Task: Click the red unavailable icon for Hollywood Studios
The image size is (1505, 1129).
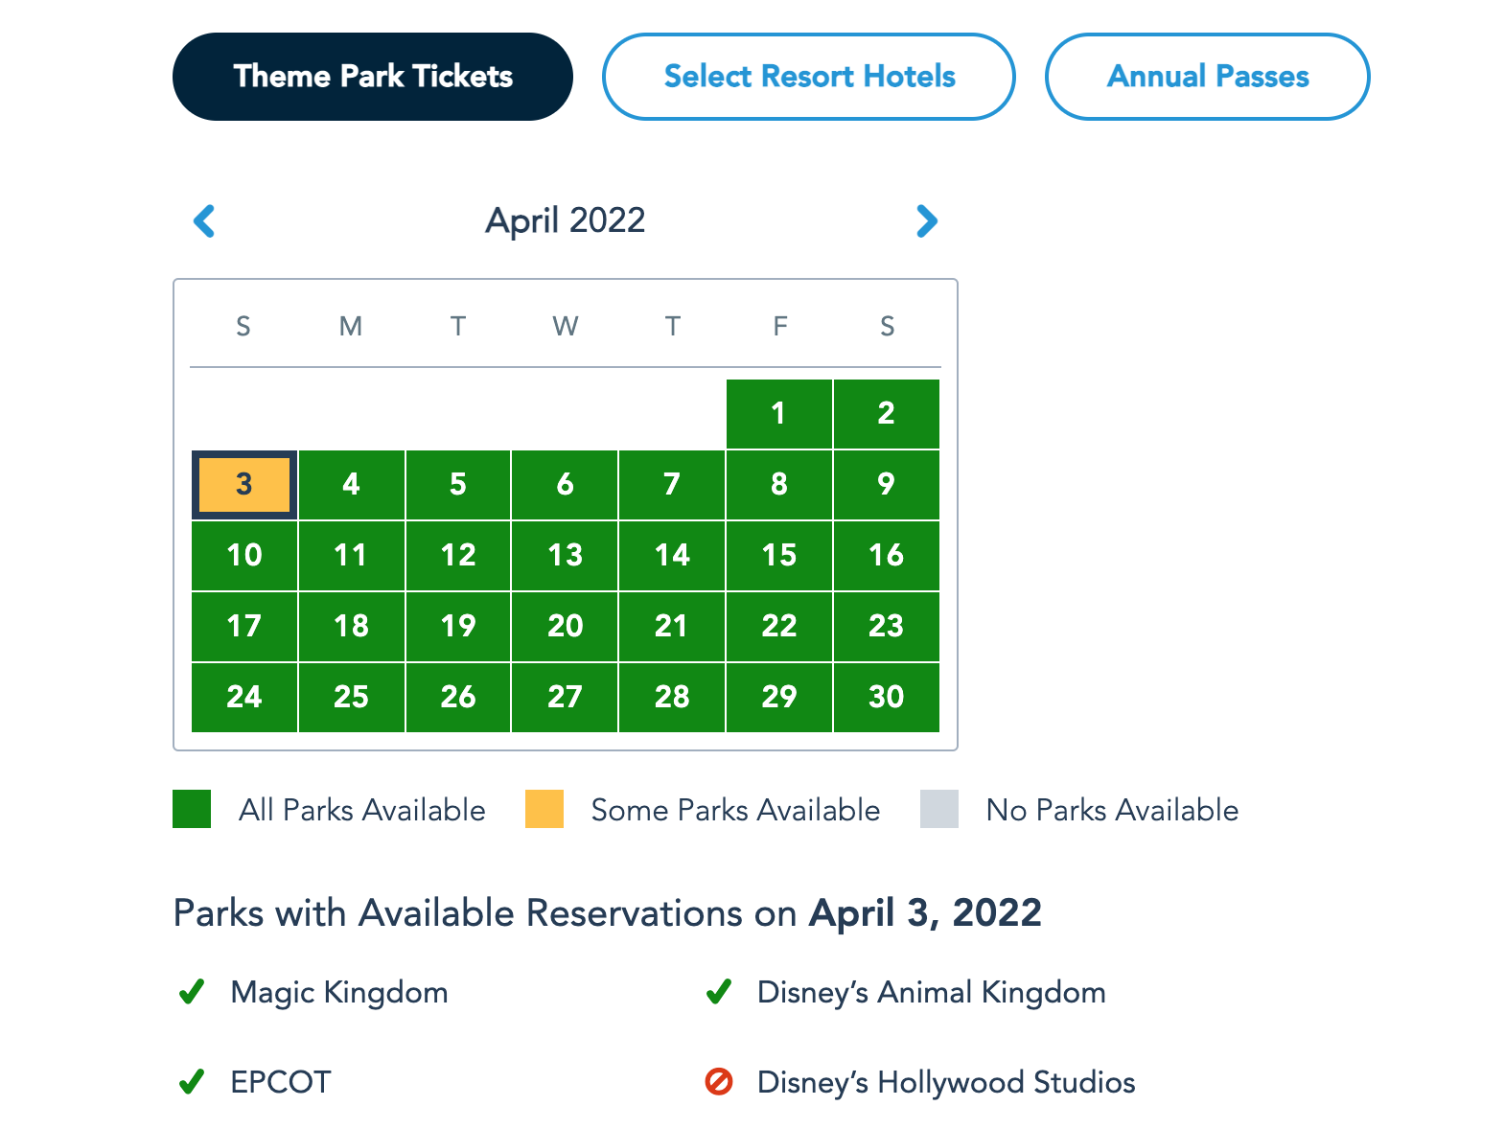Action: [x=719, y=1082]
